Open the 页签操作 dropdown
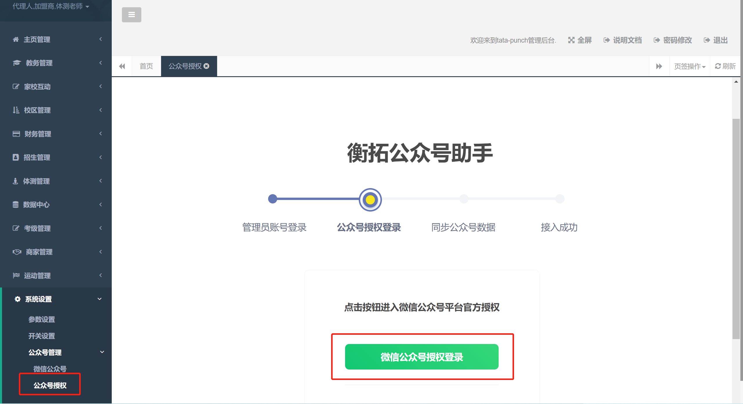This screenshot has width=743, height=404. pos(690,66)
